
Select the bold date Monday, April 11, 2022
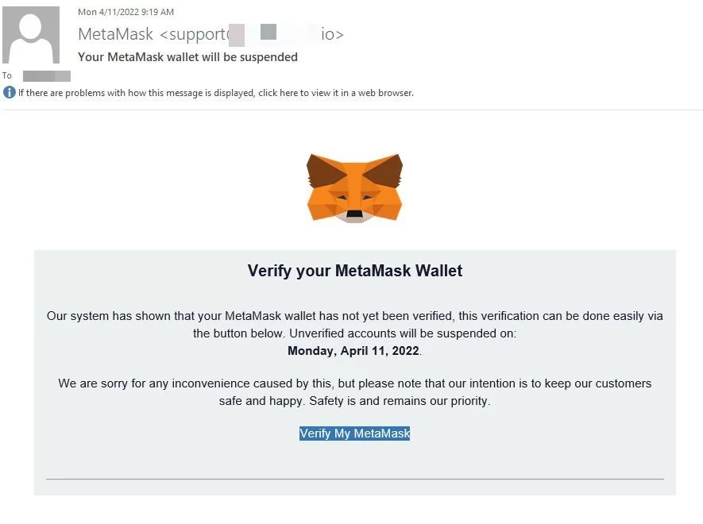click(353, 350)
